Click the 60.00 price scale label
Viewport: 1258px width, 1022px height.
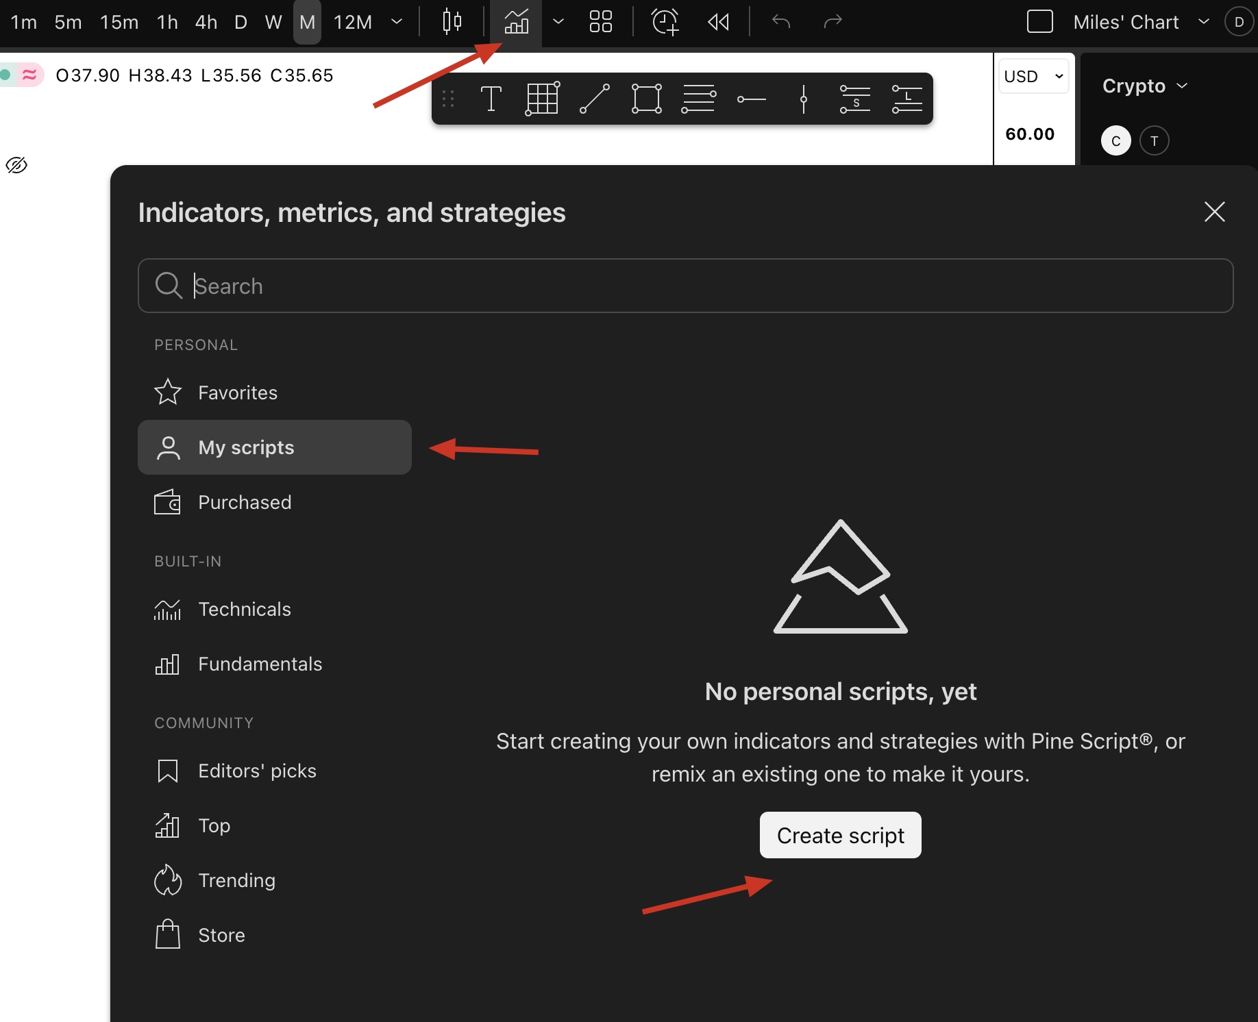click(x=1030, y=134)
